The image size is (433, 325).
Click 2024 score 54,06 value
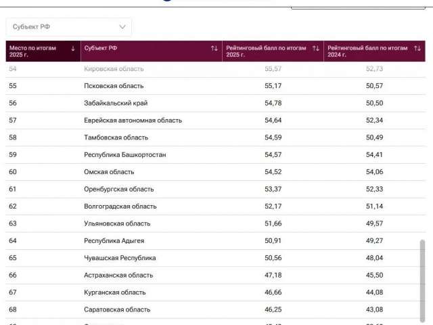pos(374,172)
